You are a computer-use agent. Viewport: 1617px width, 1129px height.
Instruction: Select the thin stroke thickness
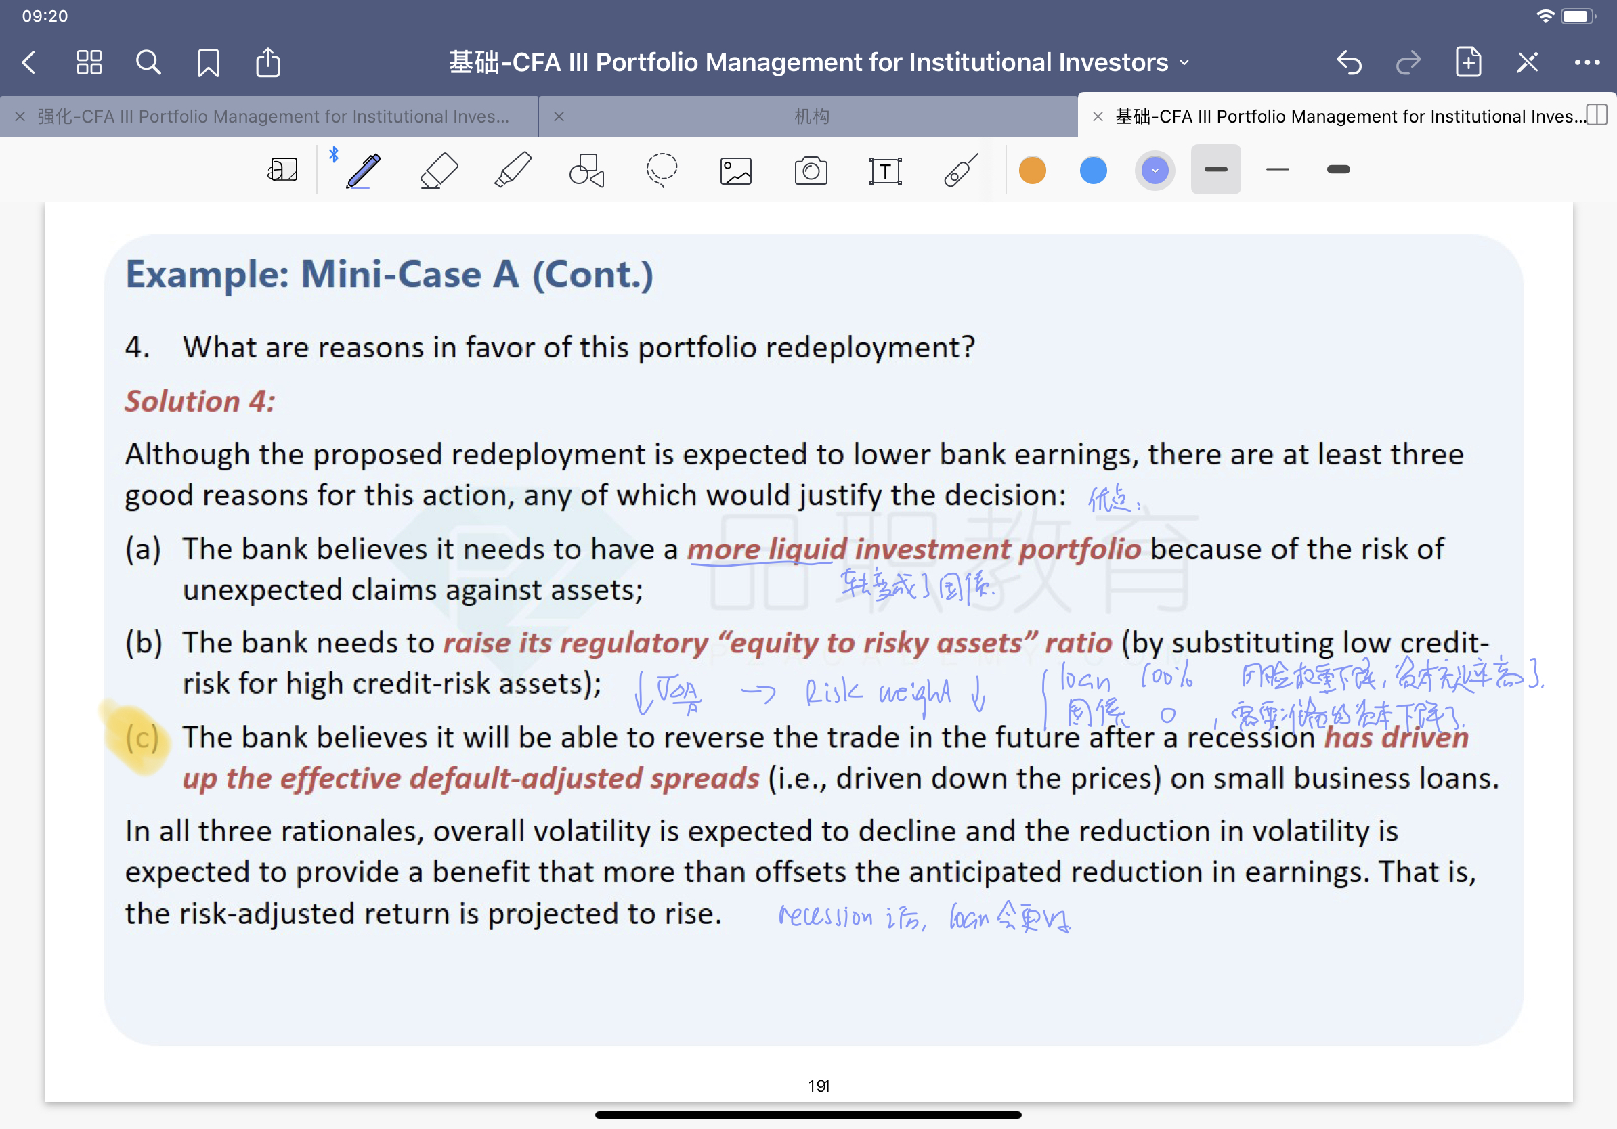(x=1277, y=169)
